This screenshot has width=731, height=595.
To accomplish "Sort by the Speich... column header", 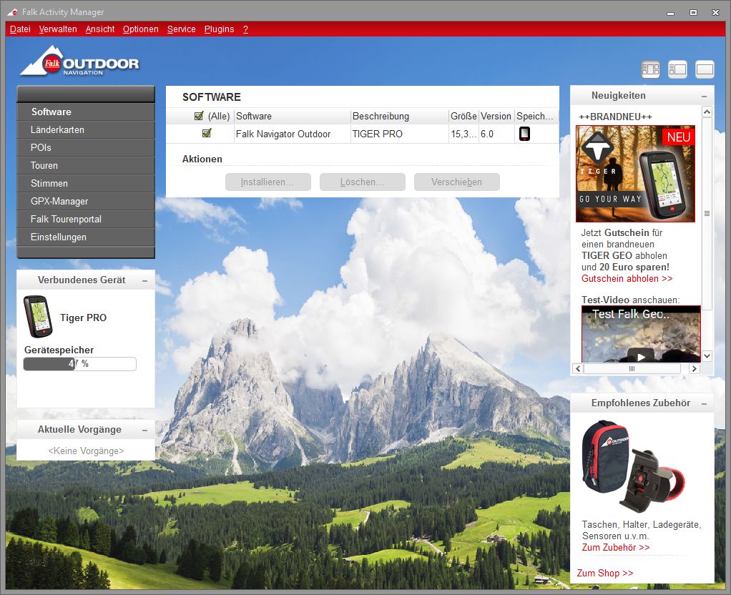I will coord(536,116).
